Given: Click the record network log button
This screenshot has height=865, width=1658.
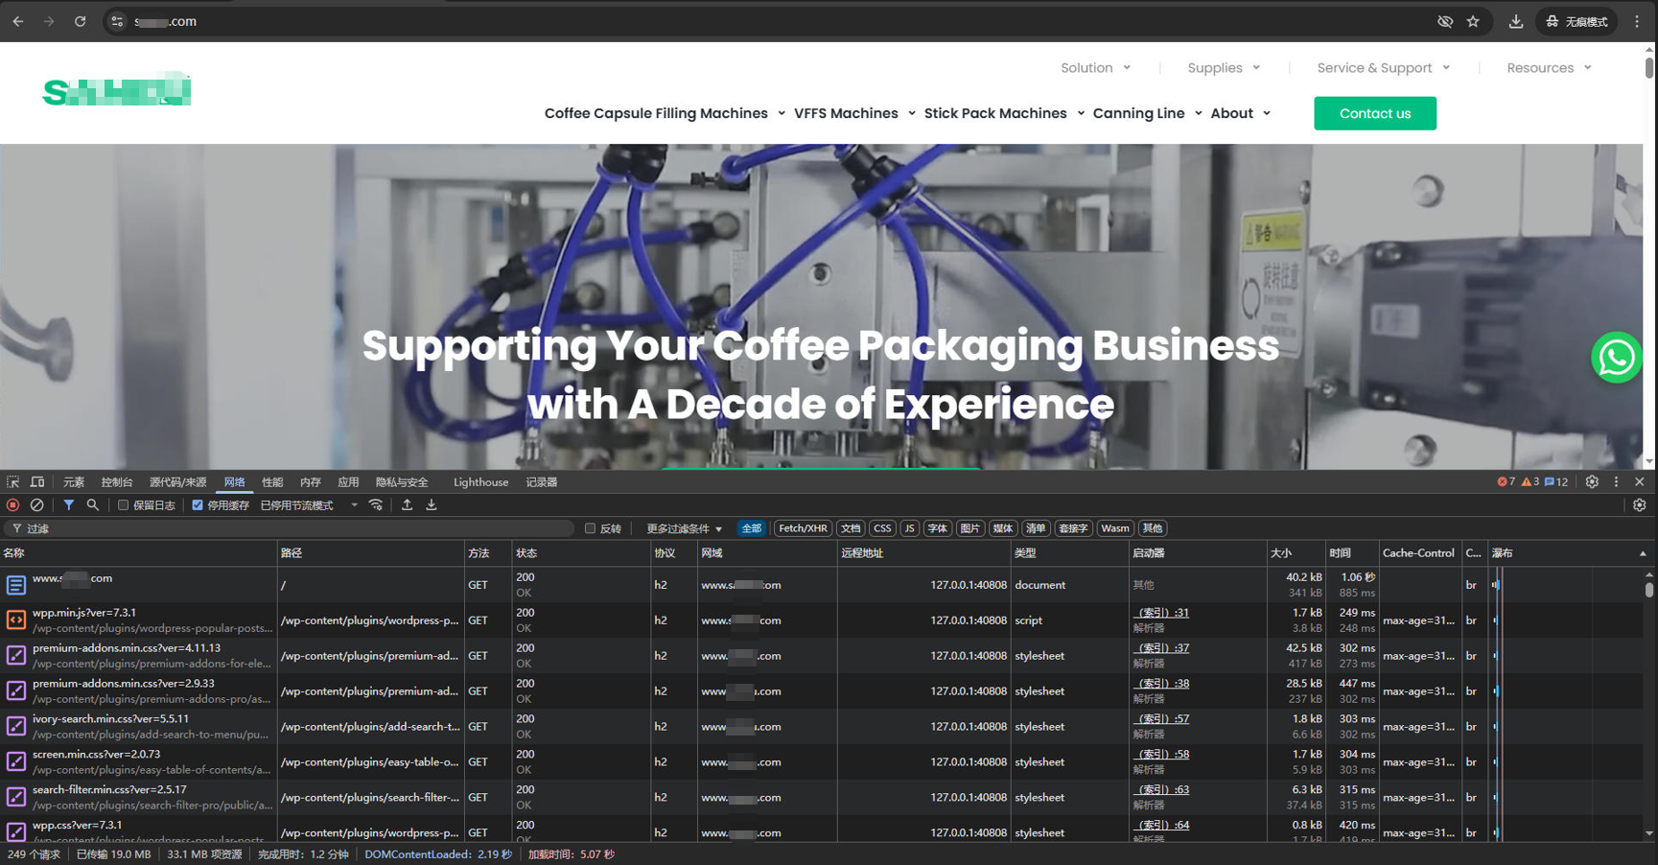Looking at the screenshot, I should tap(13, 505).
